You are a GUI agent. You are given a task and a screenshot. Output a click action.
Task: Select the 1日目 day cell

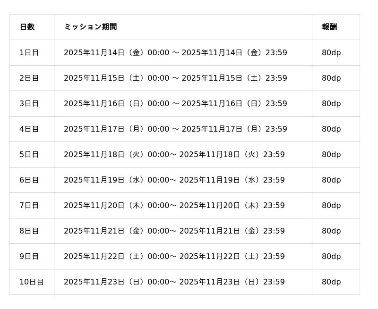[29, 52]
